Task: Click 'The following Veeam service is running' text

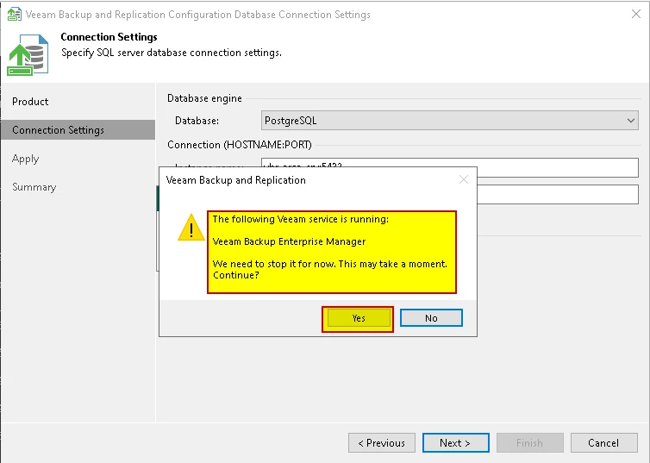Action: click(301, 219)
